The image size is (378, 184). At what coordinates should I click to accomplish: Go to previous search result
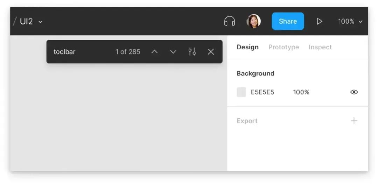[x=154, y=52]
